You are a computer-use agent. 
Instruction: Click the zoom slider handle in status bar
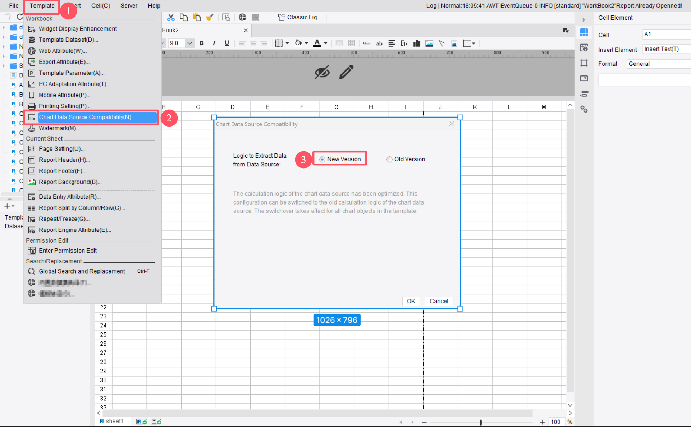pos(481,422)
